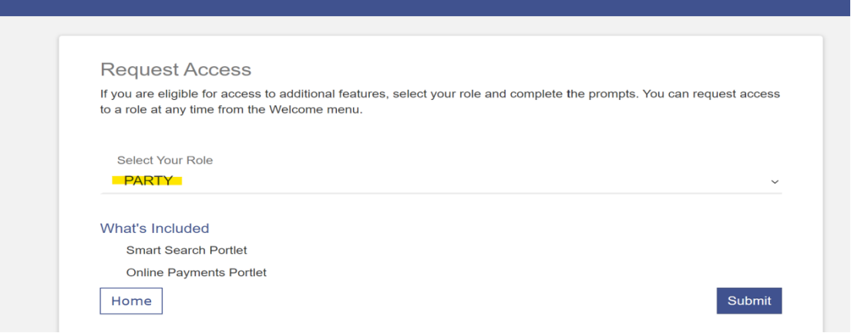Click the Request Access heading
The image size is (851, 333).
click(176, 69)
